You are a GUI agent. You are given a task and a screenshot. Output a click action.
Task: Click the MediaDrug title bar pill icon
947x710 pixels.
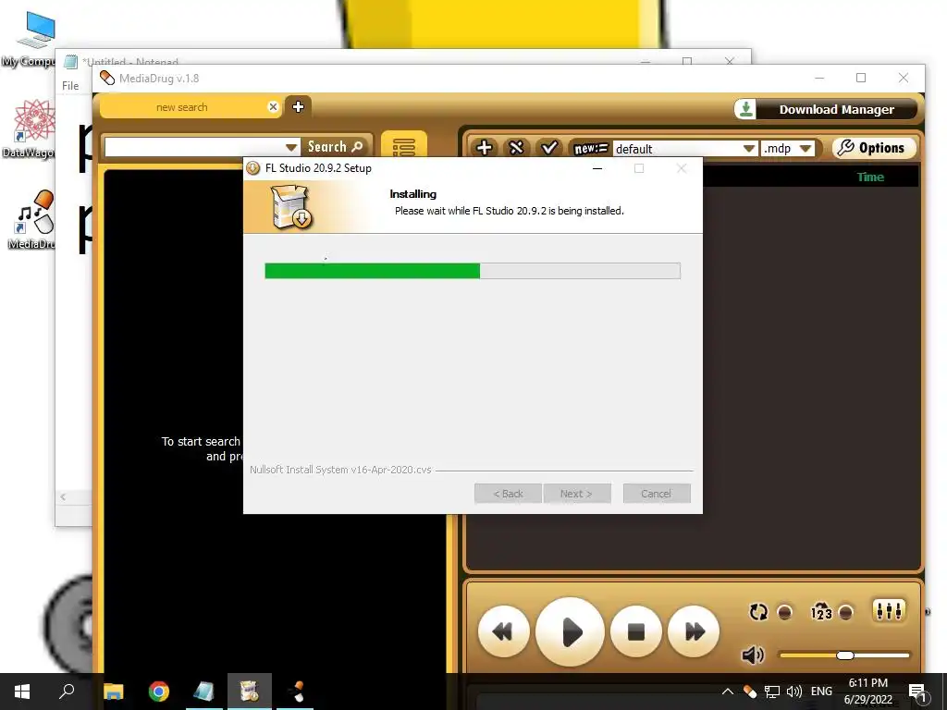coord(107,78)
